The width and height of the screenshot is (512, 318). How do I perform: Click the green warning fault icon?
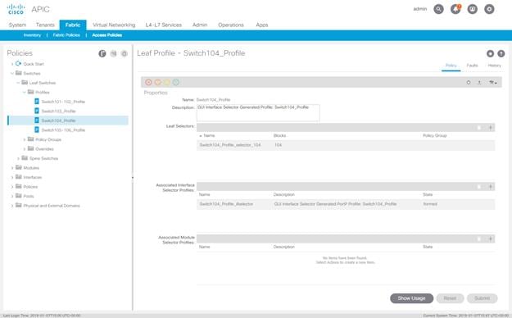(176, 82)
